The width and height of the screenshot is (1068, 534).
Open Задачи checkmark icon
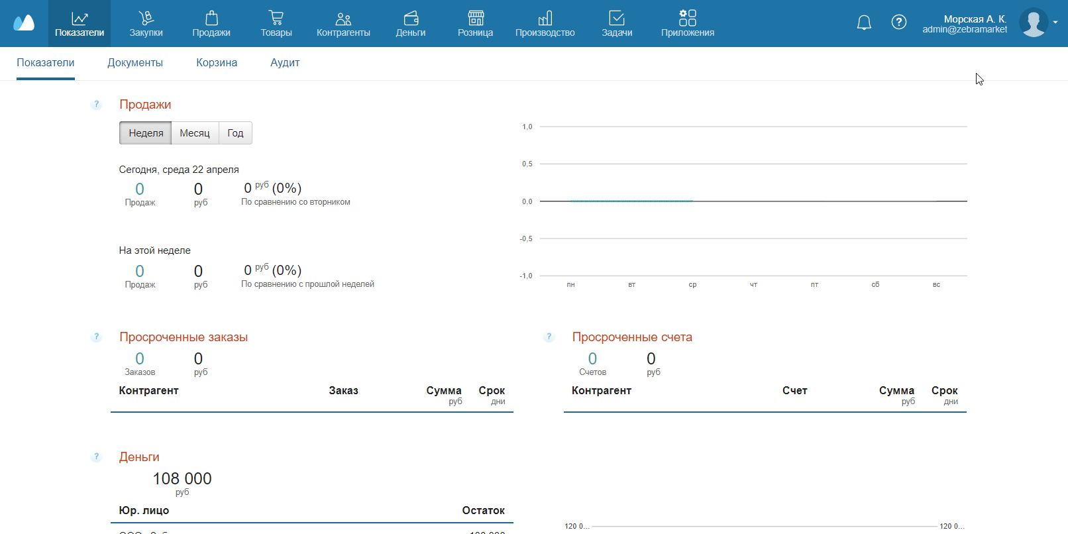617,18
